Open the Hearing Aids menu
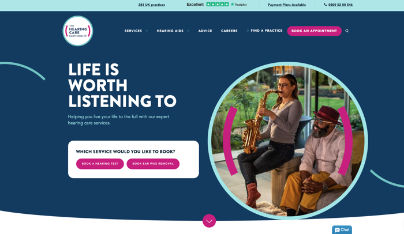Image resolution: width=404 pixels, height=234 pixels. coord(170,31)
